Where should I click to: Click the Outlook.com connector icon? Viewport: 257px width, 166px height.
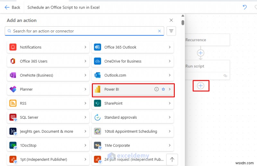click(97, 75)
